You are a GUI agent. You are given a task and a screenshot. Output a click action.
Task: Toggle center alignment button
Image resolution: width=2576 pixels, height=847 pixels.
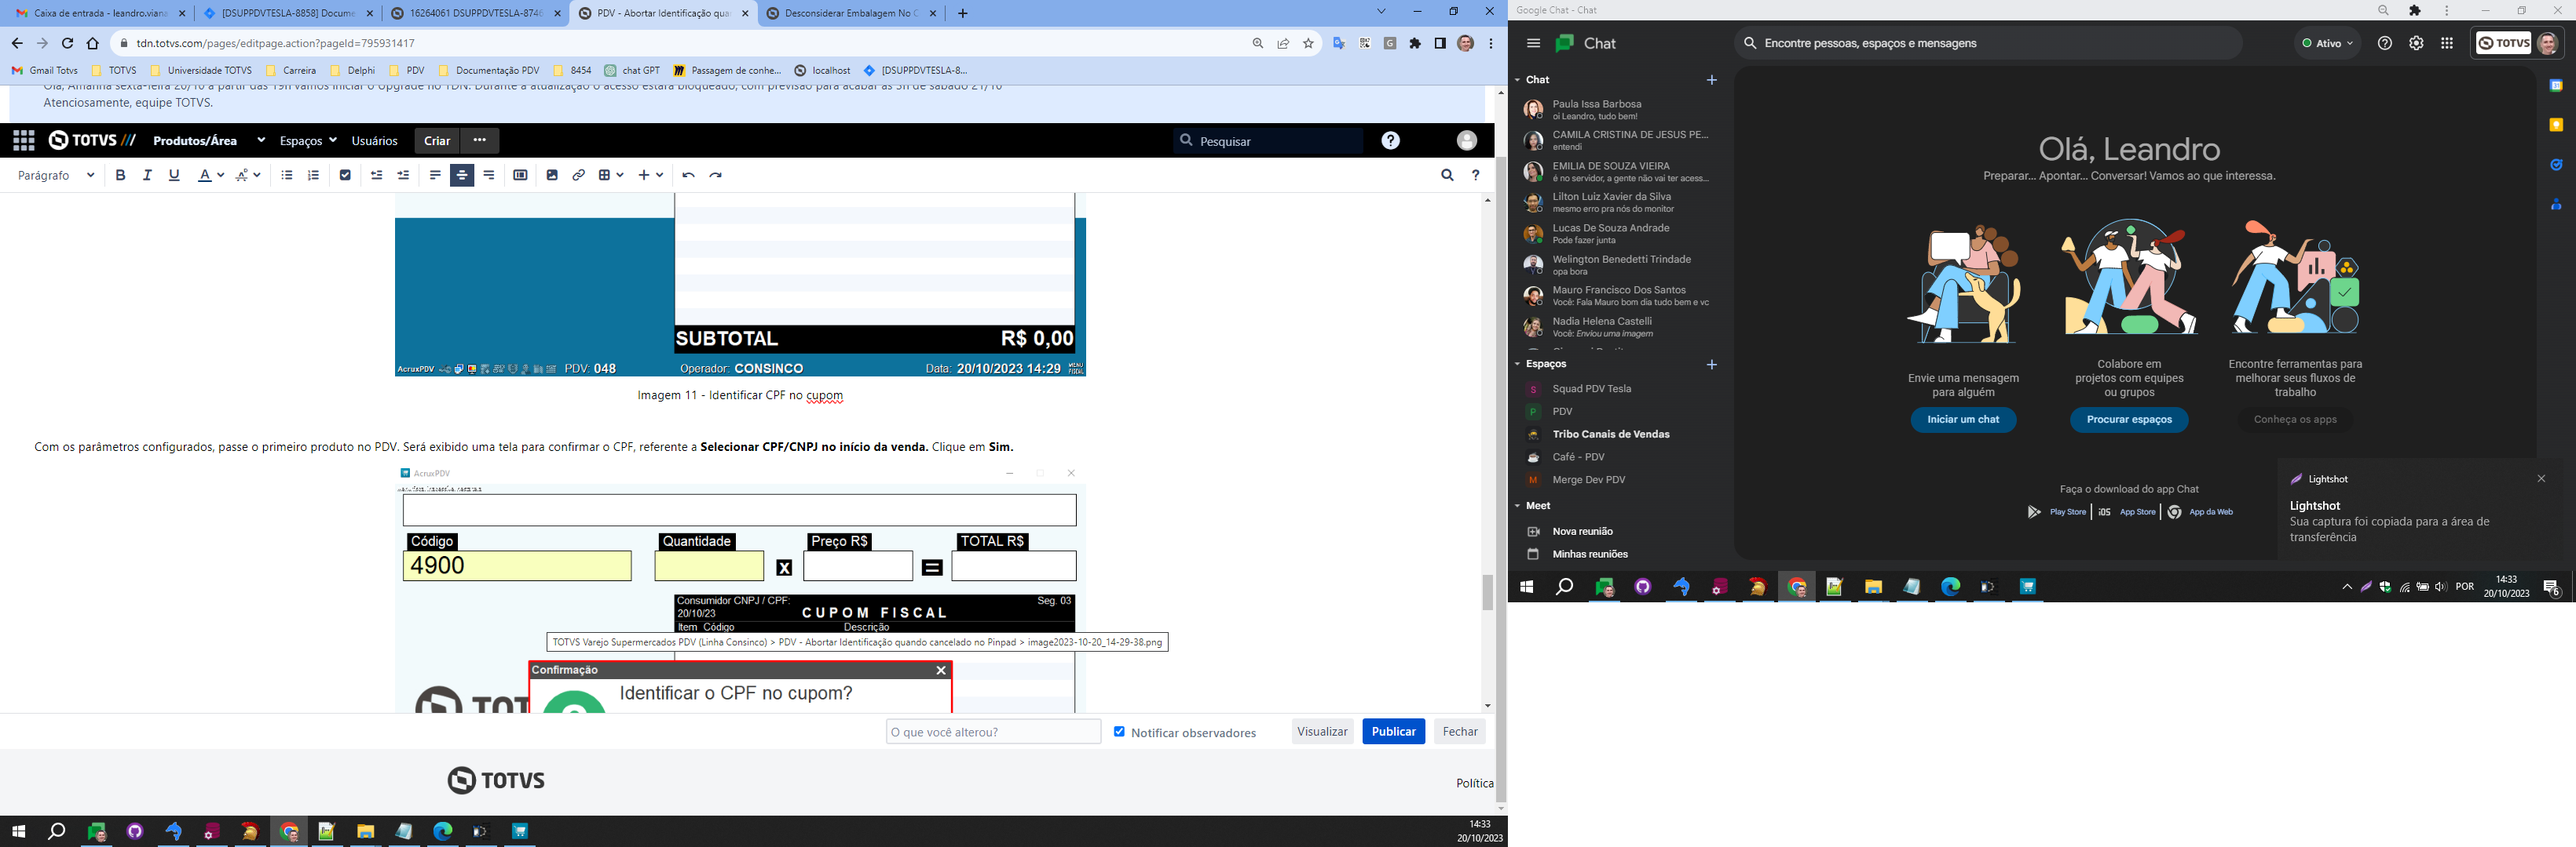click(461, 175)
